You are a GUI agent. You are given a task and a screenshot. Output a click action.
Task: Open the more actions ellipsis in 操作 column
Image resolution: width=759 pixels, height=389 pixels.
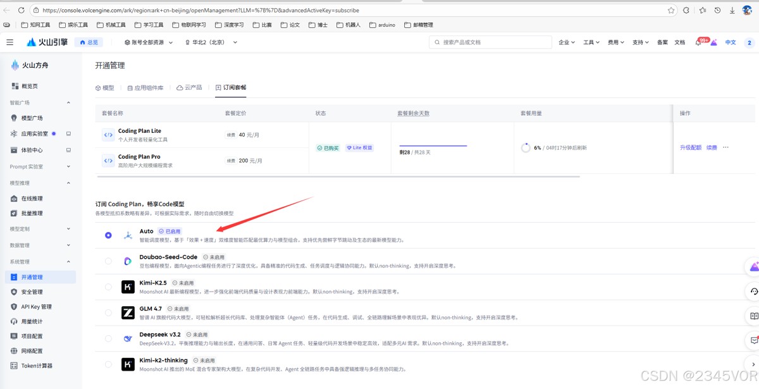[725, 147]
